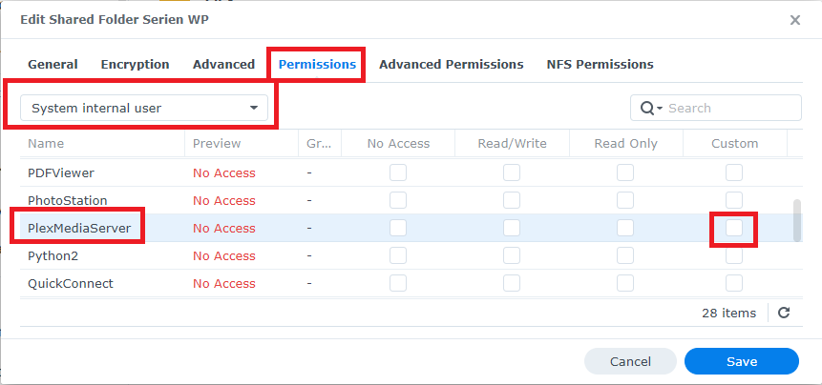This screenshot has height=385, width=822.
Task: Enable Read/Write for PlexMediaServer
Action: click(x=512, y=228)
